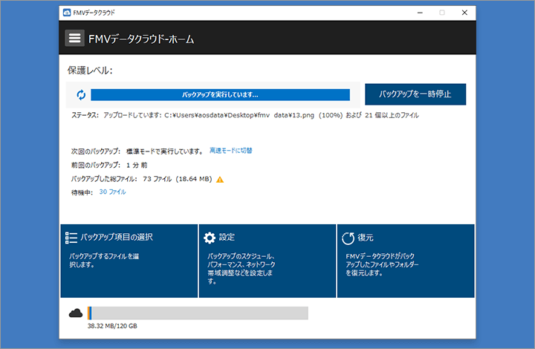This screenshot has height=349, width=535.
Task: Click the orange warning triangle icon
Action: [x=220, y=179]
